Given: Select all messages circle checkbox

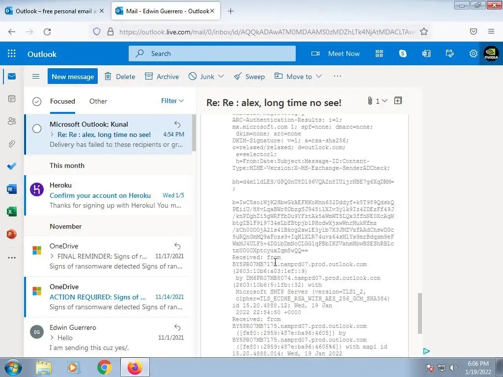Looking at the screenshot, I should 37,102.
